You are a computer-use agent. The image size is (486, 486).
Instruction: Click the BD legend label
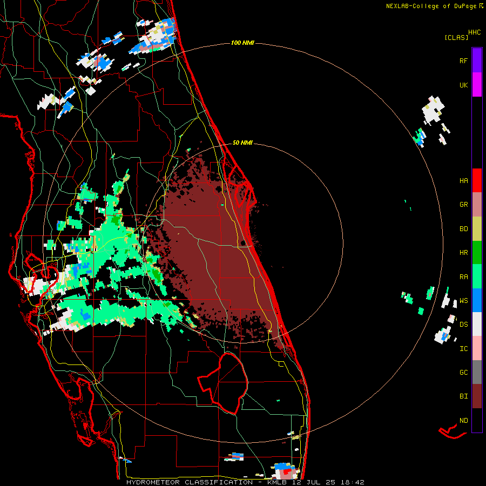(463, 228)
